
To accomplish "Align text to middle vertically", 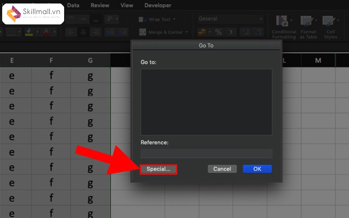I will pos(83,19).
